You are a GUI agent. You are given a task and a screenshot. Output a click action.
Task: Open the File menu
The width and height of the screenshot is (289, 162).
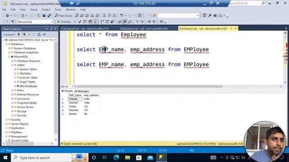pyautogui.click(x=4, y=9)
